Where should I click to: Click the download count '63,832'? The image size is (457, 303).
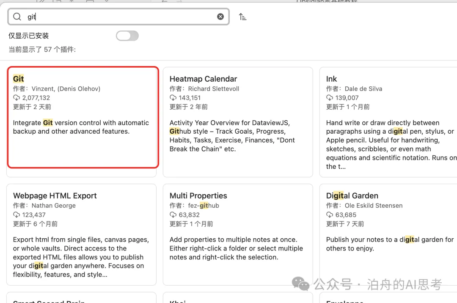point(189,215)
